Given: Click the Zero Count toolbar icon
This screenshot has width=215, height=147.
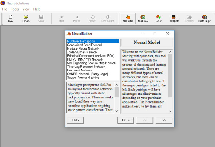Looking at the screenshot, I should click(108, 19).
